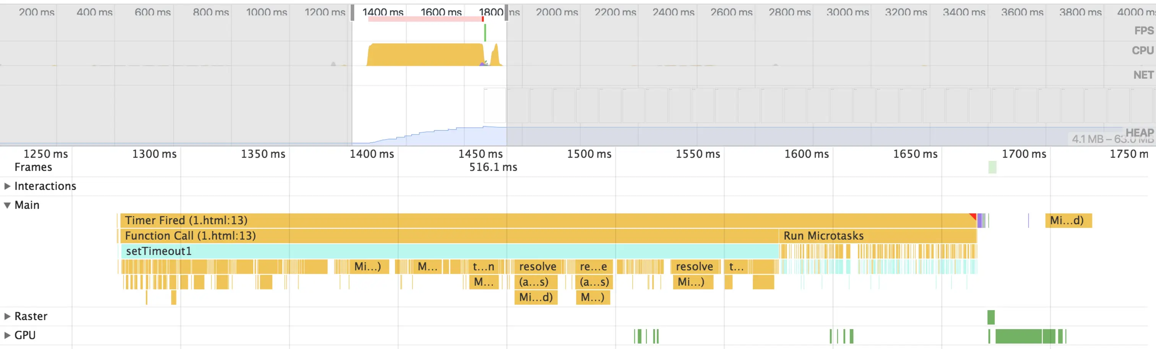The image size is (1156, 349).
Task: Click the 'Mi...d)' block after 1700 ms
Action: pyautogui.click(x=1068, y=220)
